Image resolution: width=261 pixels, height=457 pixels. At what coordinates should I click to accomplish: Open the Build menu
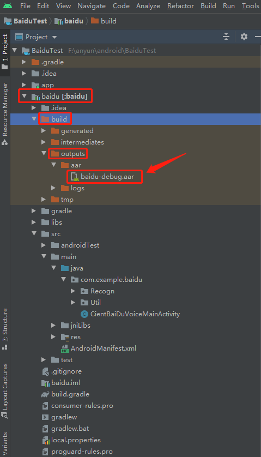(209, 6)
